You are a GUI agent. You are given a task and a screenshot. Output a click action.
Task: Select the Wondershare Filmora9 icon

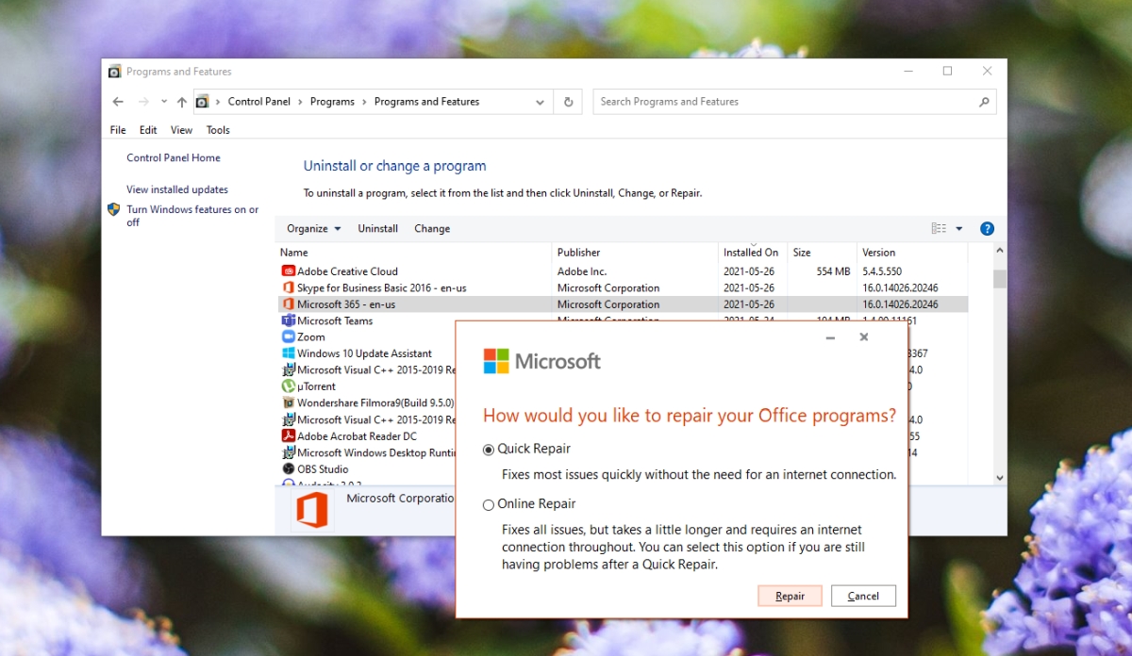[289, 402]
